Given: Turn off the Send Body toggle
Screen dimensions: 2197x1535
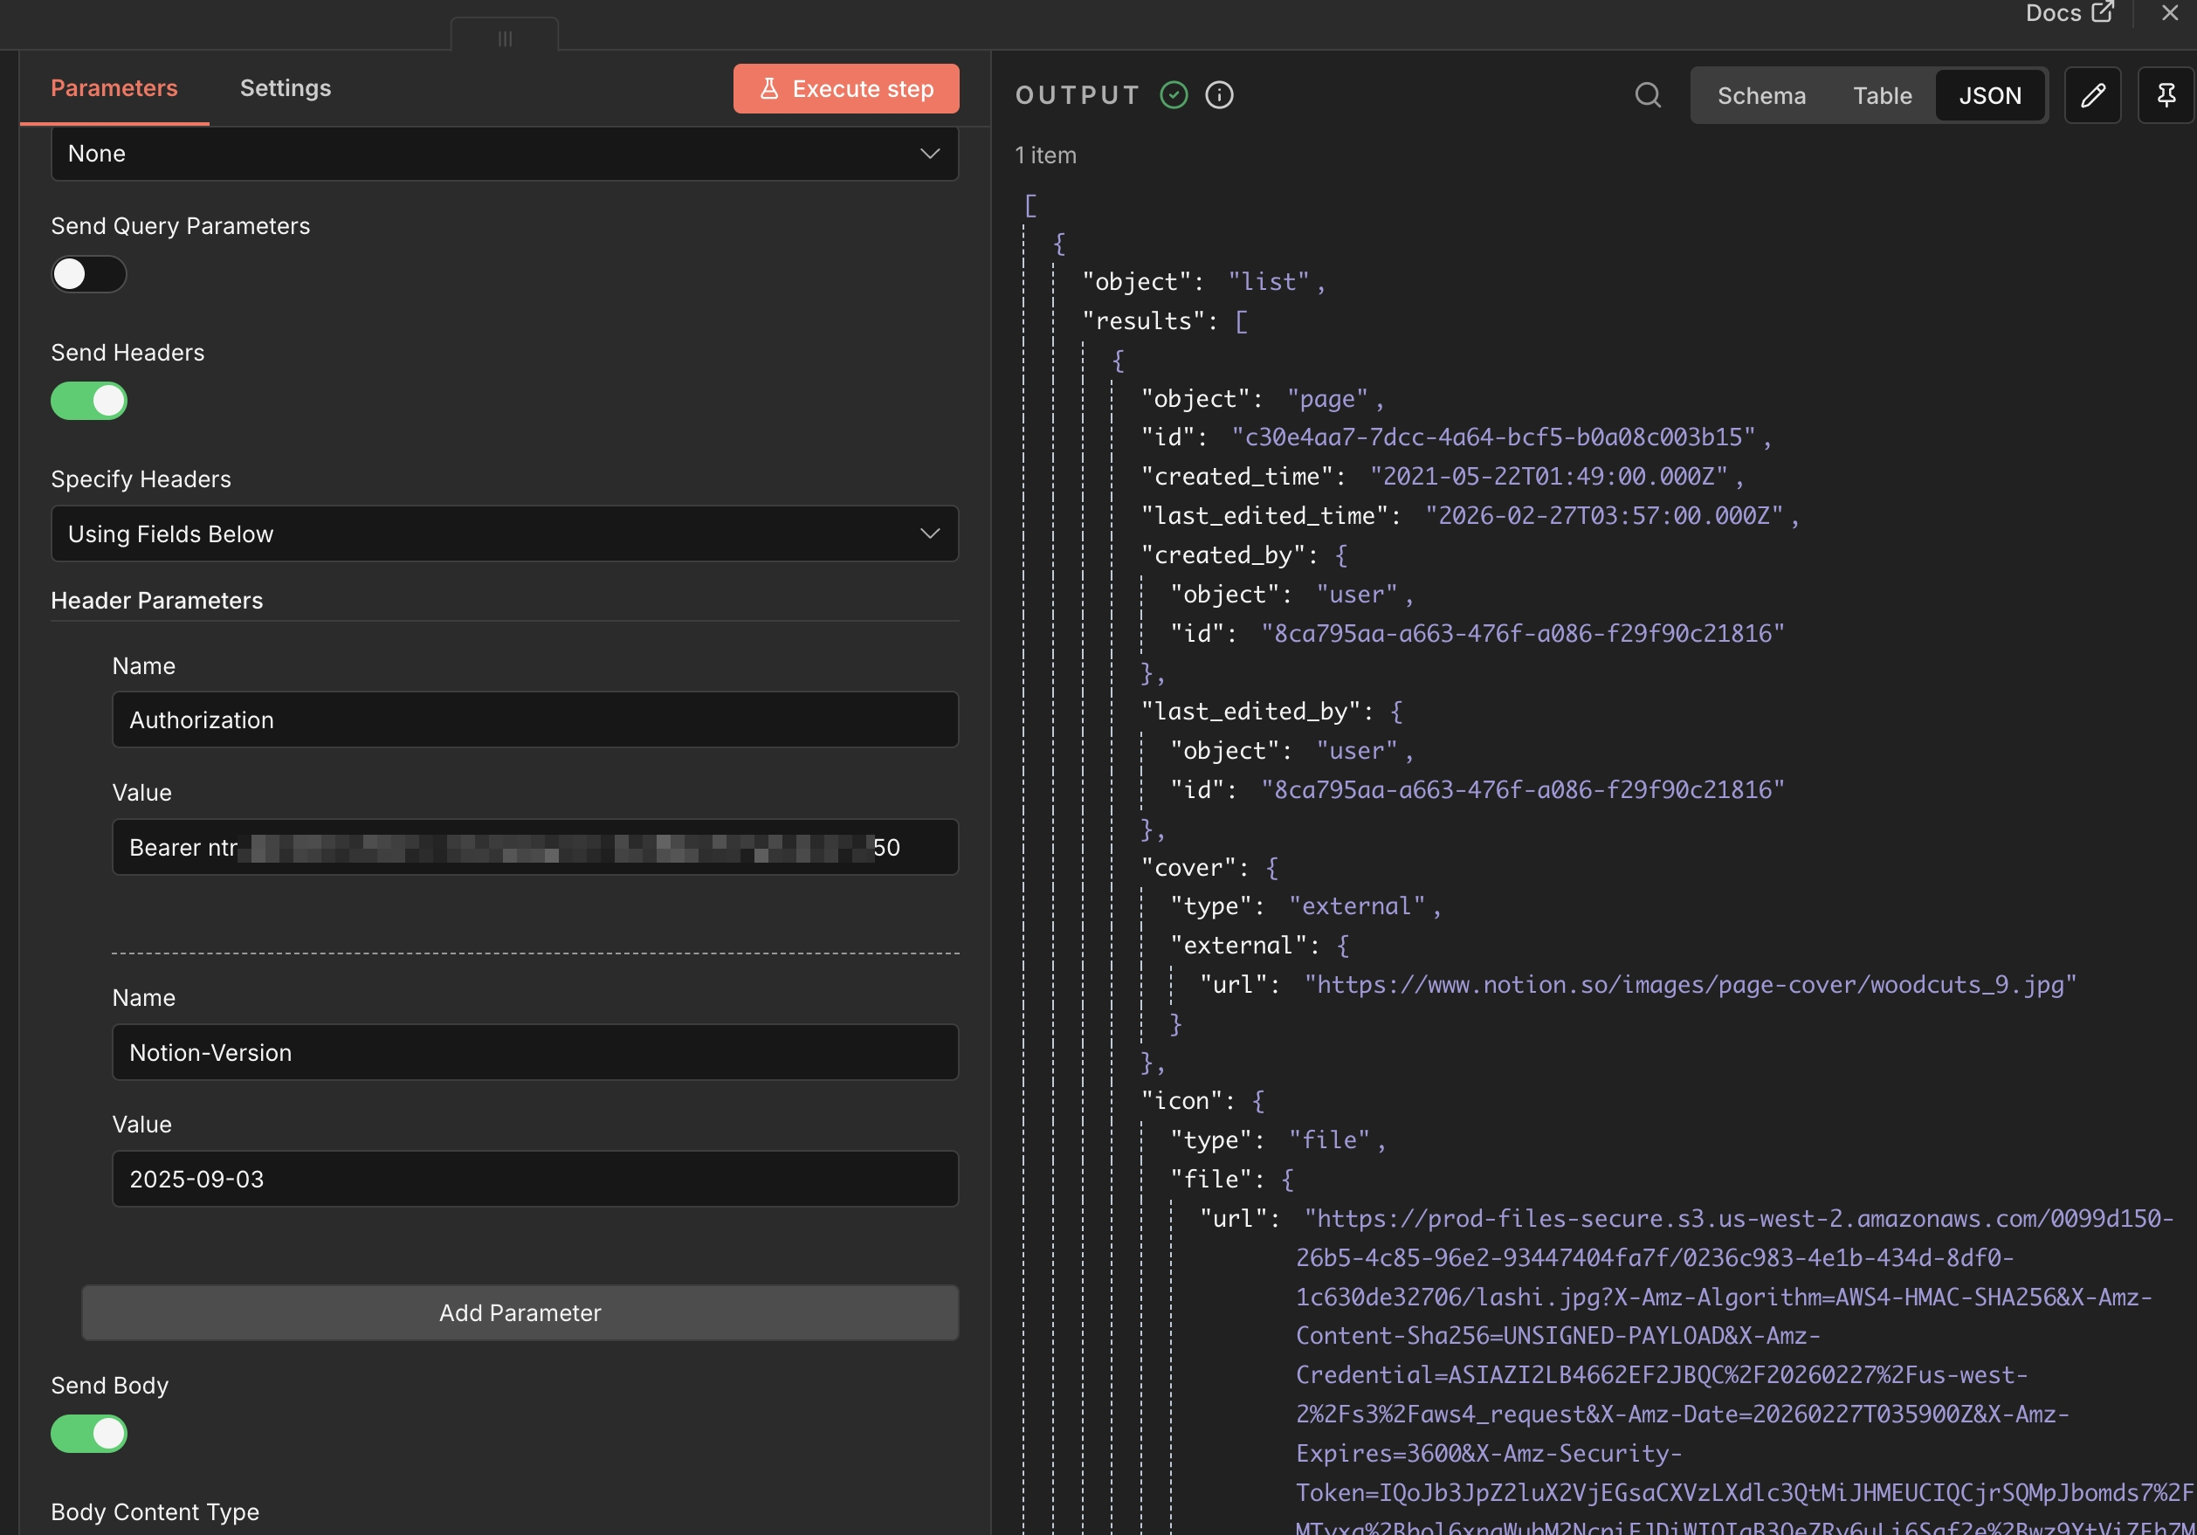Looking at the screenshot, I should (88, 1434).
